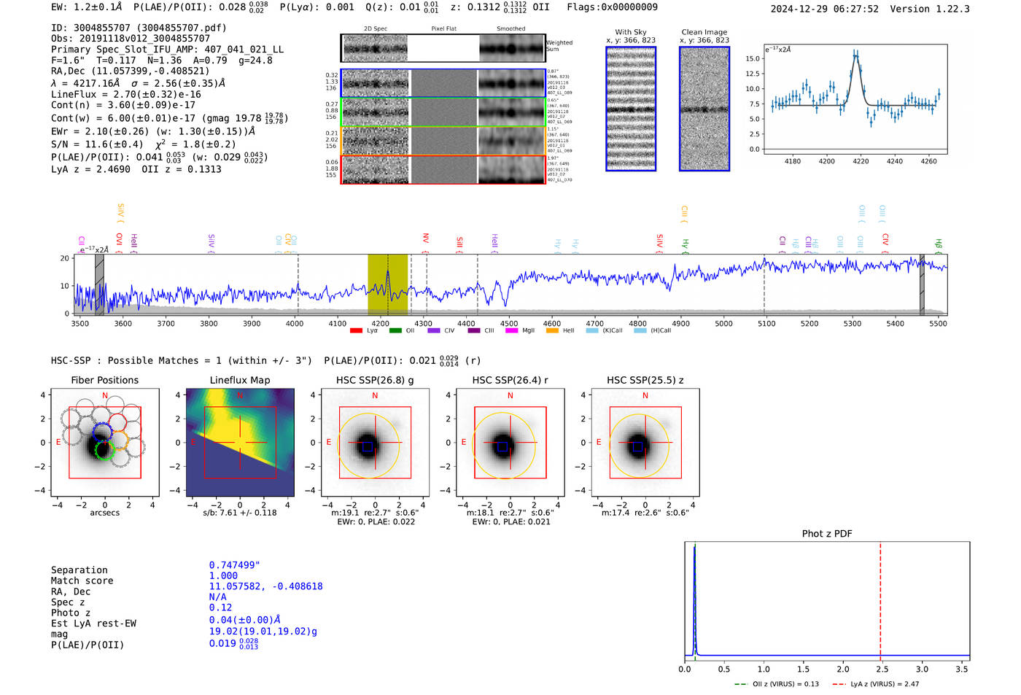
Task: Click the blue fiber circle in Fiber Positions
Action: point(102,430)
